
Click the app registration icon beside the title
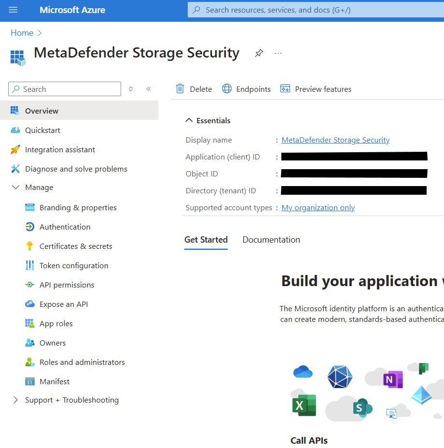[x=18, y=58]
